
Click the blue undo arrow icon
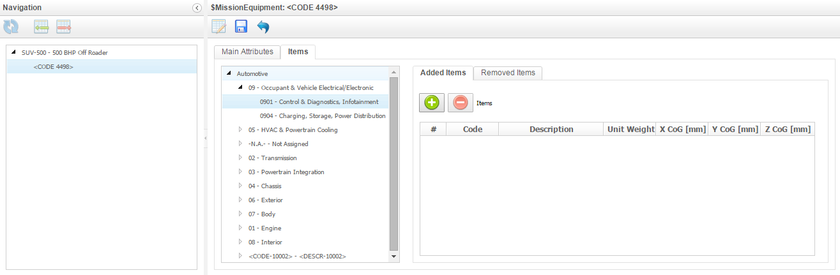click(263, 26)
